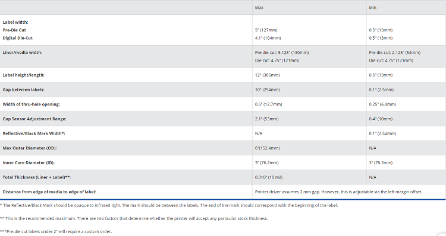This screenshot has width=446, height=236.
Task: Click "Printer driver assumes 2 mm gap" text
Action: click(x=338, y=192)
